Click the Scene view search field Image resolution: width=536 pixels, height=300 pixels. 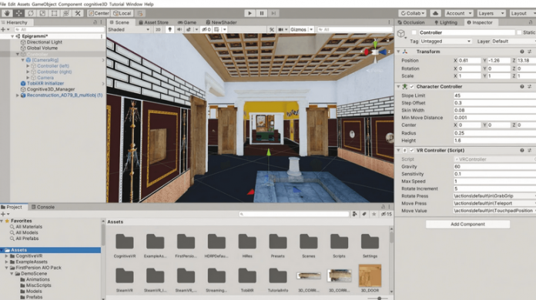click(354, 30)
